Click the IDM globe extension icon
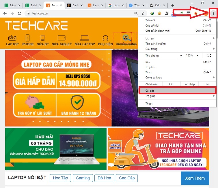This screenshot has width=218, height=188. (152, 13)
